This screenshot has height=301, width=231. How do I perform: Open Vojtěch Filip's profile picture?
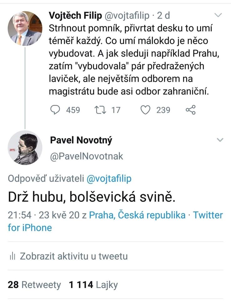click(25, 29)
